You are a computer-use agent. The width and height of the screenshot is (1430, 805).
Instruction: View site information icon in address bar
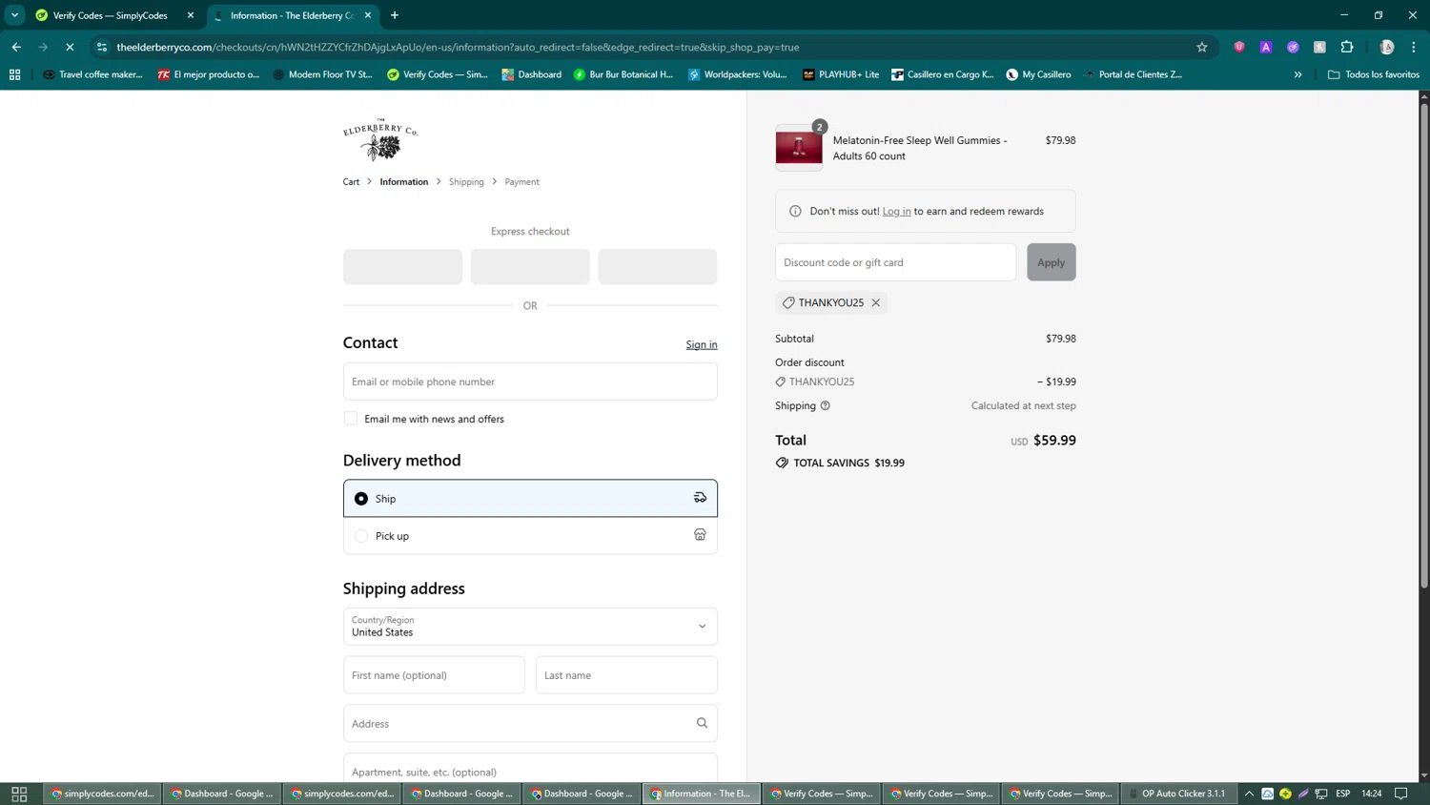tap(102, 47)
